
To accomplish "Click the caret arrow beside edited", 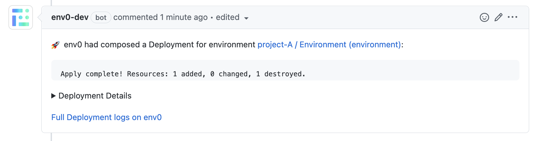I will point(246,18).
